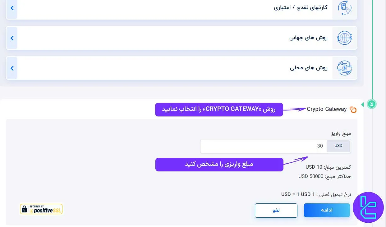Image resolution: width=386 pixels, height=227 pixels.
Task: Click the globe icon for روش های جهانی
Action: click(345, 38)
